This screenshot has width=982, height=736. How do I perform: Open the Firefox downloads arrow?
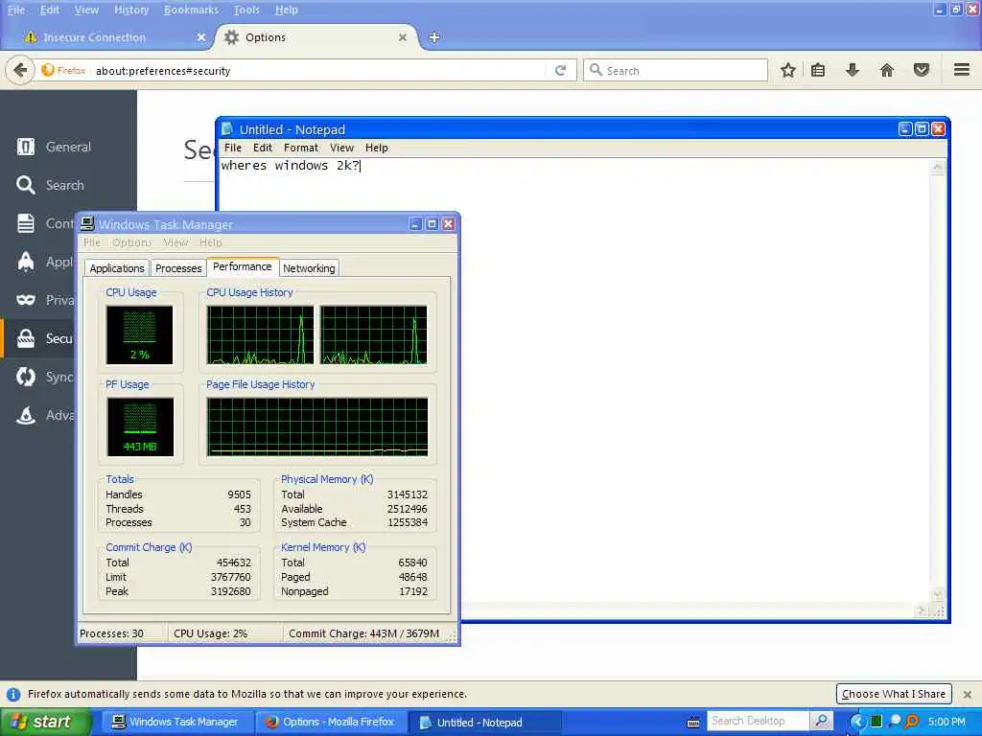(852, 70)
